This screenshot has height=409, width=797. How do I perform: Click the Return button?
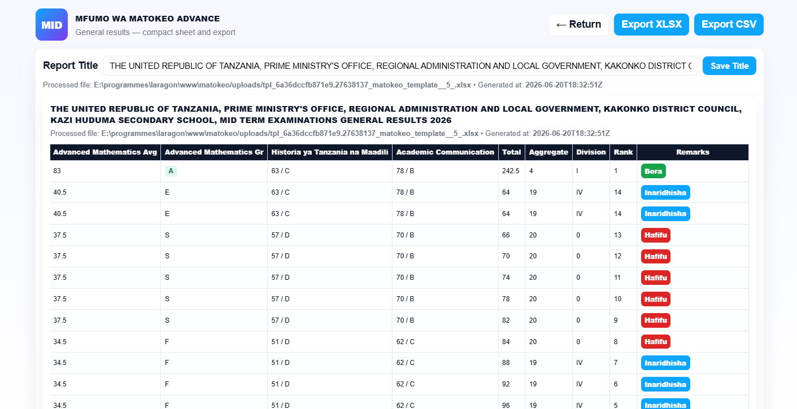pos(578,24)
